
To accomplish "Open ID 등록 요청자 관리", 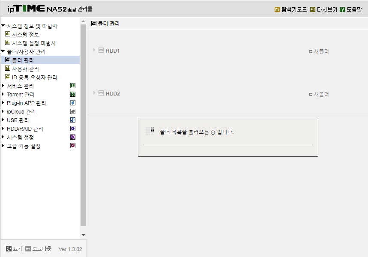I will [35, 78].
